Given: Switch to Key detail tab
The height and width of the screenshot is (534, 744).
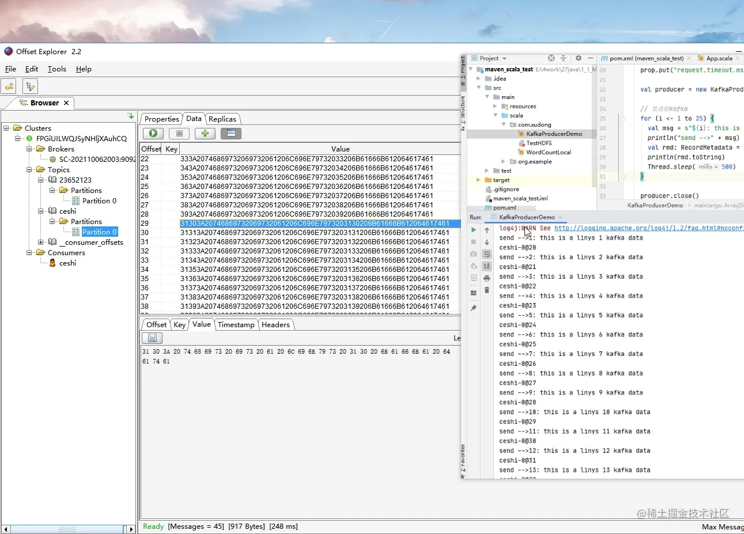Looking at the screenshot, I should pos(180,324).
